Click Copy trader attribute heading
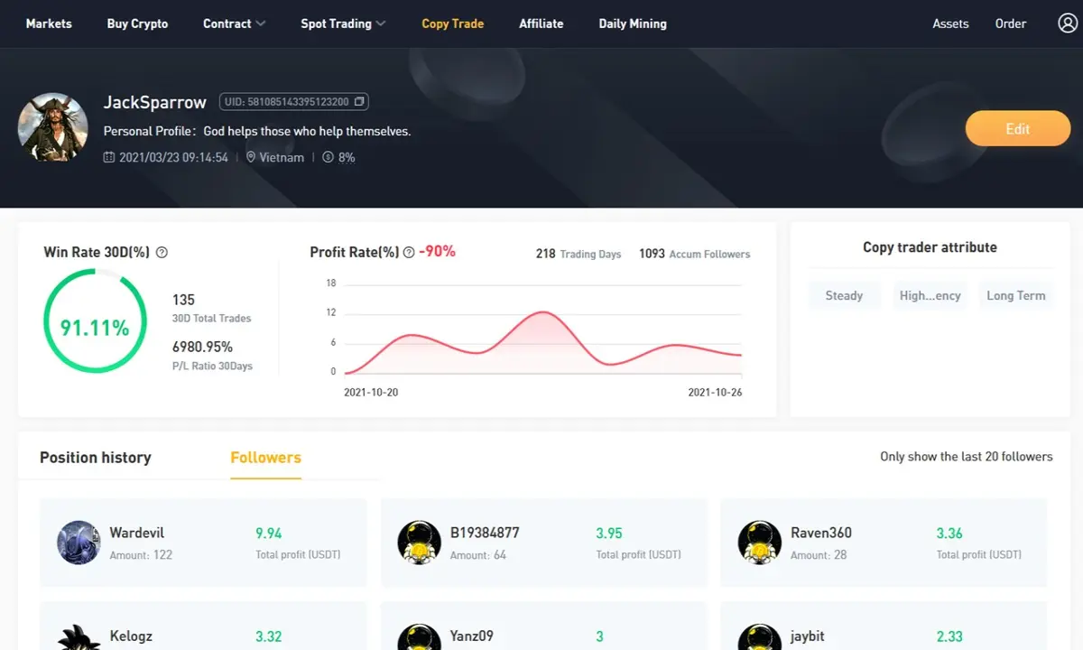The width and height of the screenshot is (1083, 650). [930, 247]
